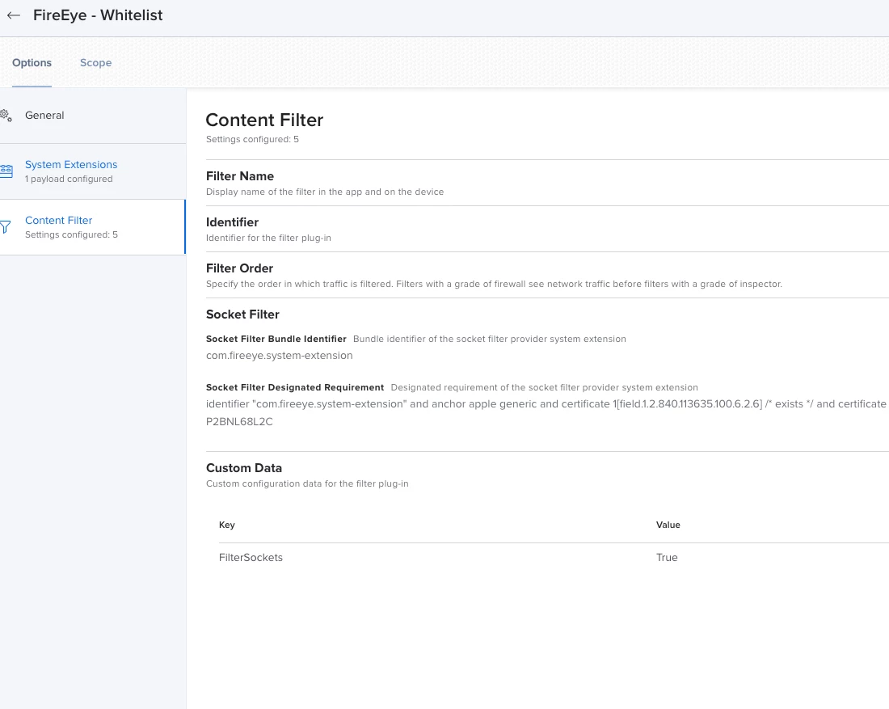Click the System Extensions payload icon
This screenshot has height=709, width=889.
pyautogui.click(x=6, y=171)
